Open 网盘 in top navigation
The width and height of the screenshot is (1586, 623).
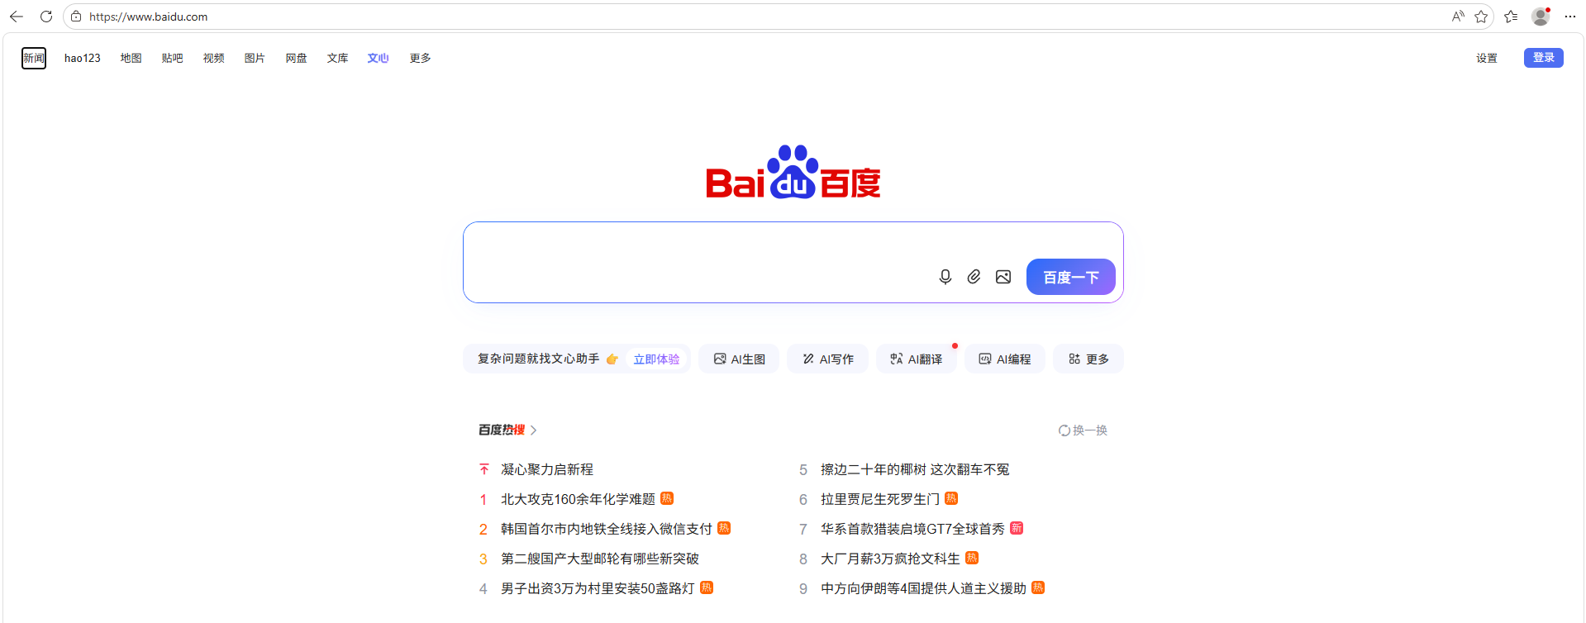(296, 58)
